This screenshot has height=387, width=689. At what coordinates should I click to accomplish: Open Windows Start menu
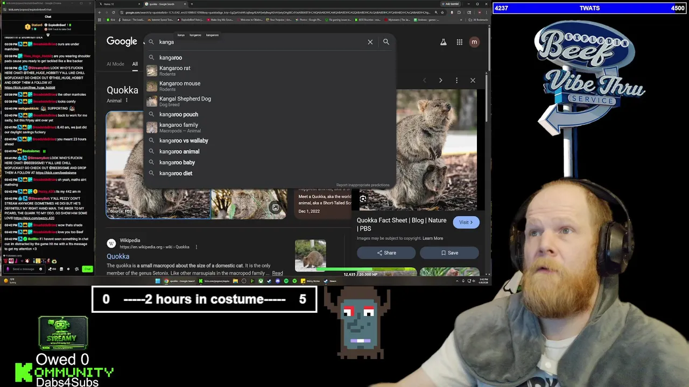(158, 281)
